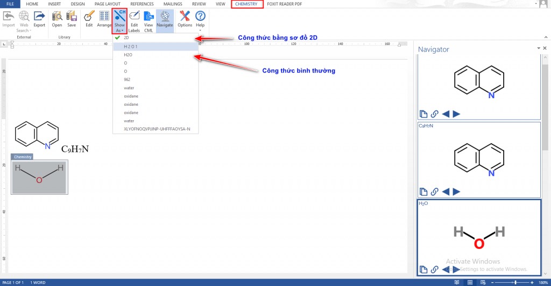Open the Web Search tool
This screenshot has width=551, height=286.
[24, 21]
